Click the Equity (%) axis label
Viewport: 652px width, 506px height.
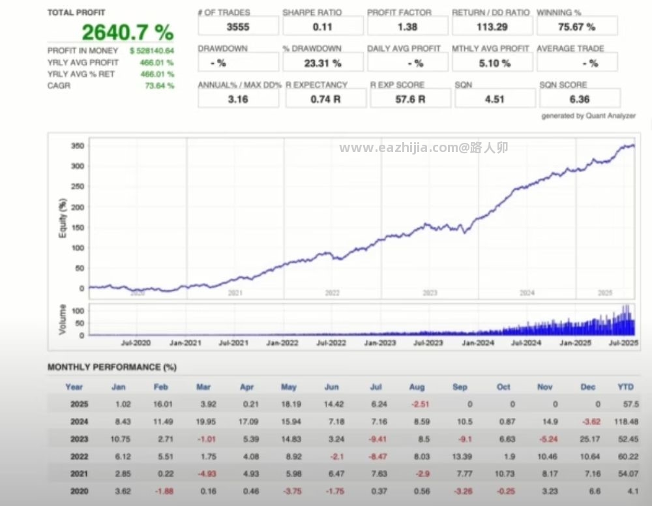pyautogui.click(x=63, y=218)
